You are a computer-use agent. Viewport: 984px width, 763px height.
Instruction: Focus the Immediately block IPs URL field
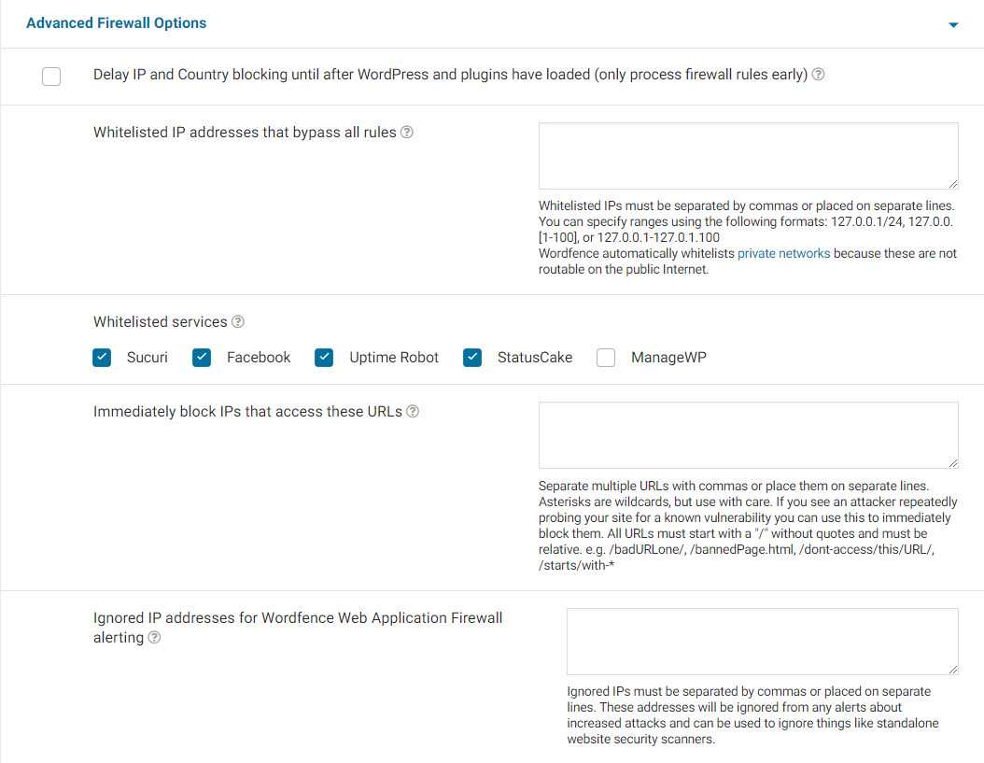pos(748,435)
